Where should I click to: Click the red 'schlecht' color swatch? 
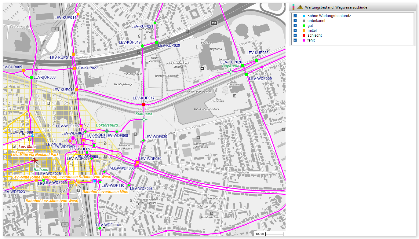[304, 35]
